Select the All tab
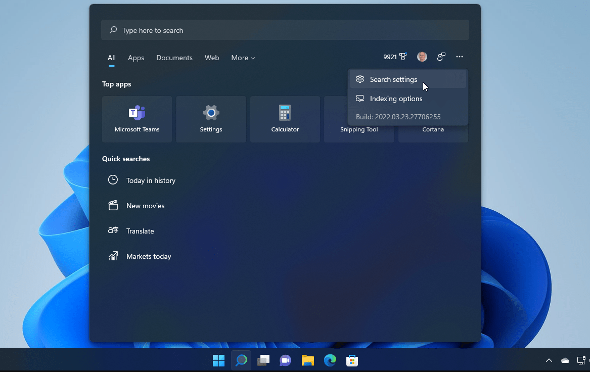Viewport: 590px width, 372px height. tap(111, 58)
